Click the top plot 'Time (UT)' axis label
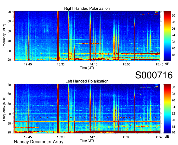 click(x=87, y=68)
